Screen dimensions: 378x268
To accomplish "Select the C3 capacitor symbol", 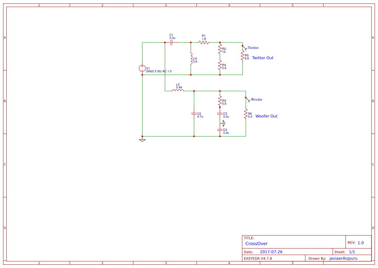I will coord(220,114).
